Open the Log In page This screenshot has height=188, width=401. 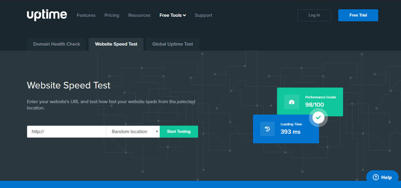point(314,15)
